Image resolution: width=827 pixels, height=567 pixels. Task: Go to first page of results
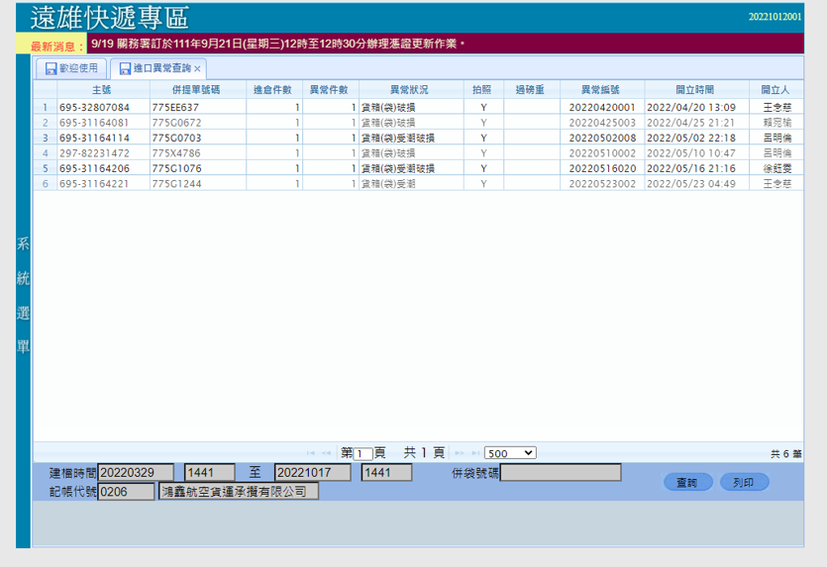312,453
